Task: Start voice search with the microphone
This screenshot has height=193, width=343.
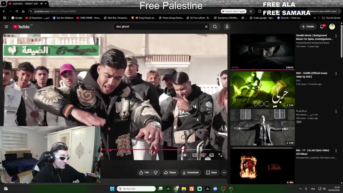Action: tap(227, 27)
